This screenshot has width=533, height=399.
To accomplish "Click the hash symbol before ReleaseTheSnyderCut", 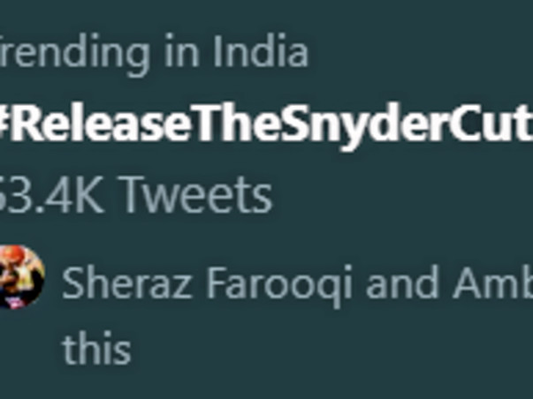I will coord(4,122).
